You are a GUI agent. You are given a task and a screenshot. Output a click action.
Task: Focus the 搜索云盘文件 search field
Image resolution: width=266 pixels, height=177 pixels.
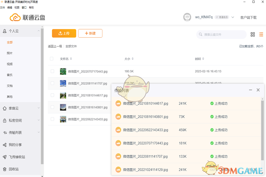[x=221, y=35]
